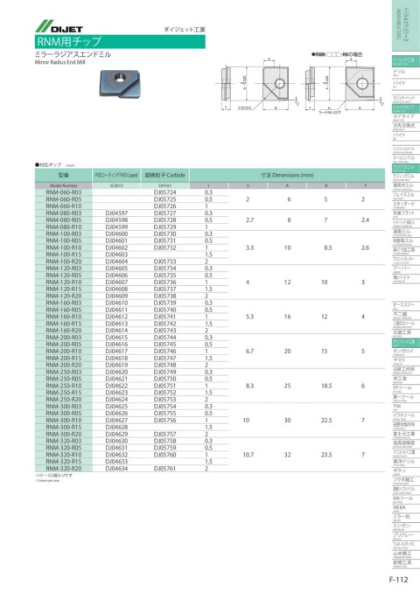
Task: Open the ドリル index tab
Action: click(x=406, y=73)
